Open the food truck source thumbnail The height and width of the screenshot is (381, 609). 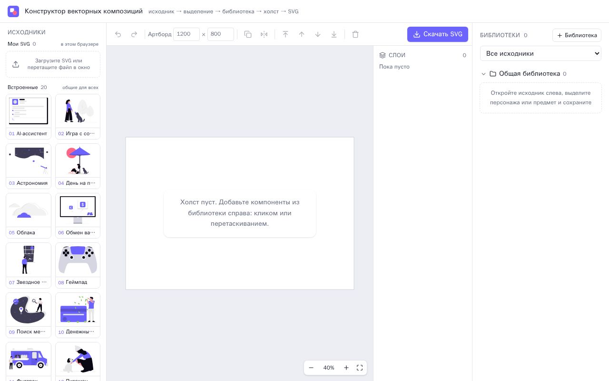[29, 361]
